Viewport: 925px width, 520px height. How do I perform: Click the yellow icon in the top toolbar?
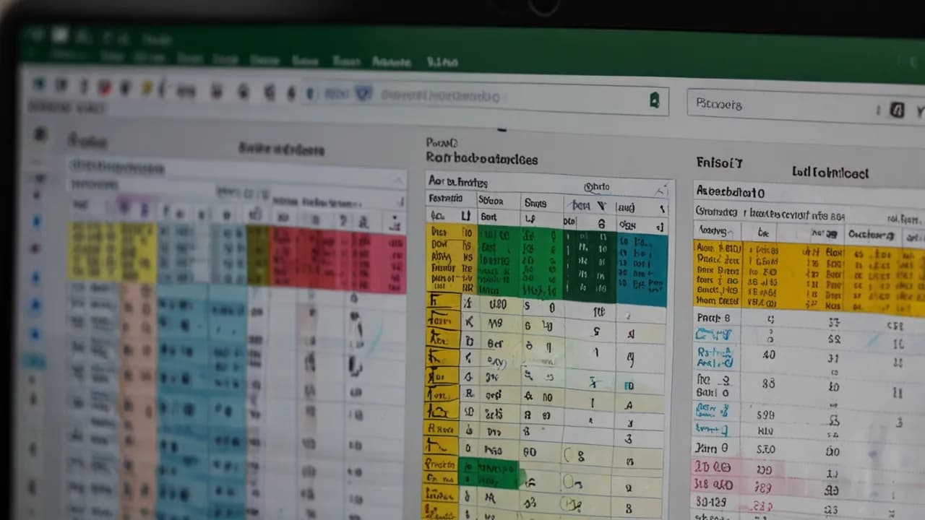(147, 88)
